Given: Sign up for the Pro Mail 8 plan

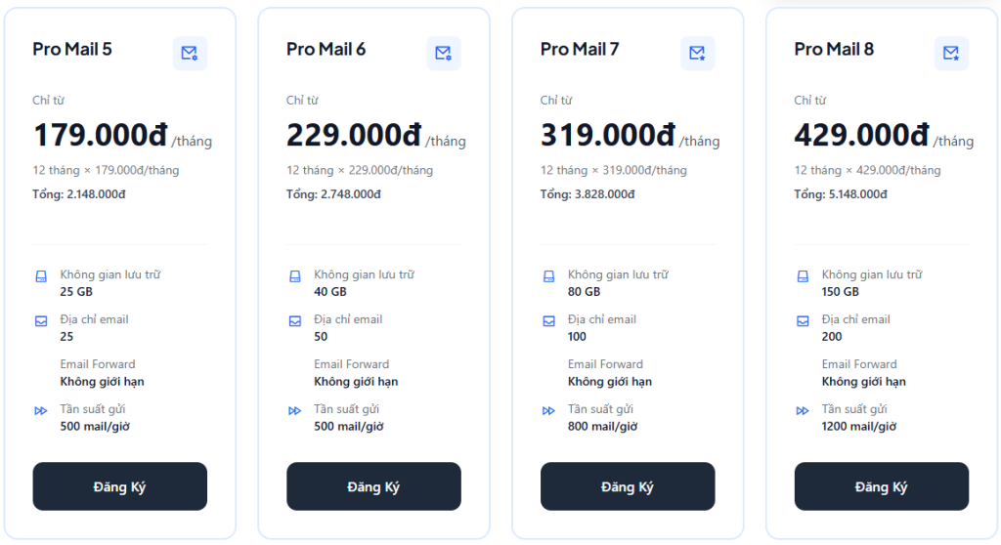Looking at the screenshot, I should 881,486.
